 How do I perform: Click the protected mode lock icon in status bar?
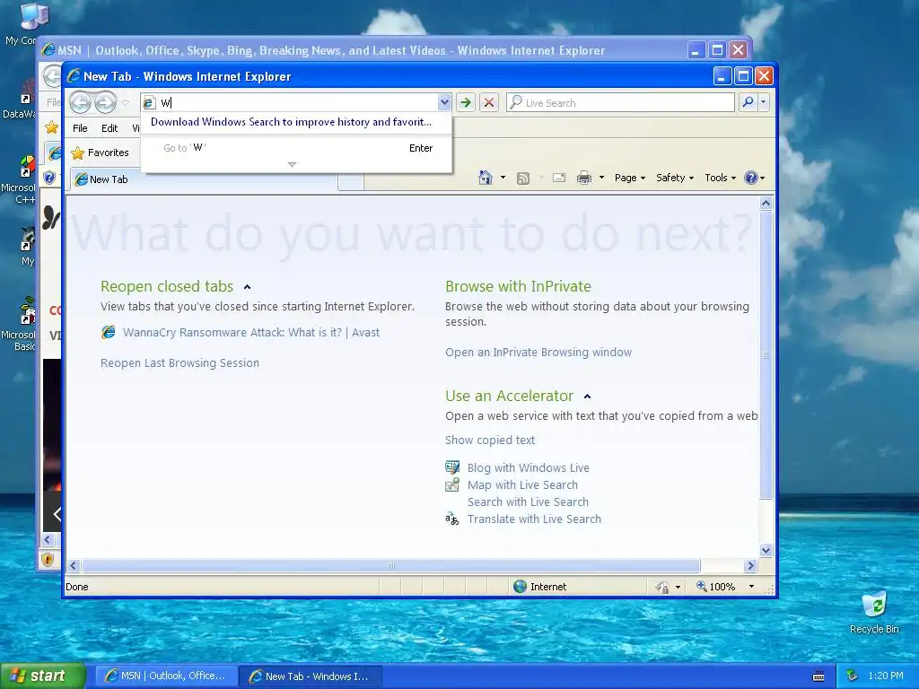(x=662, y=587)
